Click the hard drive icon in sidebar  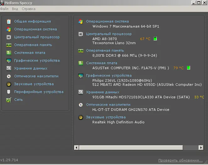(x=9, y=68)
